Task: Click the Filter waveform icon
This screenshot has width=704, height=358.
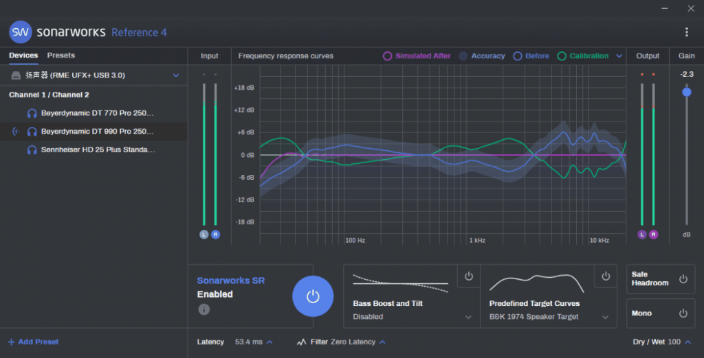Action: [302, 342]
